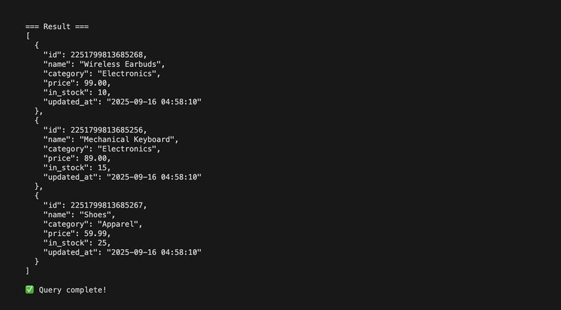This screenshot has height=310, width=561.
Task: Click the price value 59.99
Action: pos(97,233)
